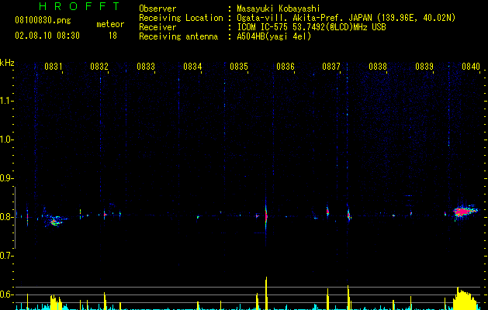This screenshot has width=488, height=310.
Task: Click the 0.6 kHz axis tick
Action: pyautogui.click(x=7, y=294)
